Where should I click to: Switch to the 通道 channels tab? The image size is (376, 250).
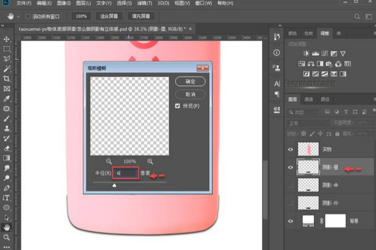click(x=308, y=99)
